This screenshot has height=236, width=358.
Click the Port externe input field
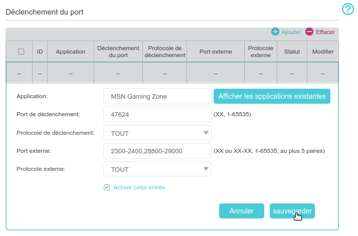point(157,151)
